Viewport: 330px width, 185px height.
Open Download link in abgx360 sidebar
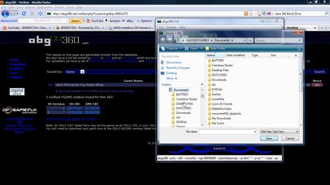pos(18,64)
